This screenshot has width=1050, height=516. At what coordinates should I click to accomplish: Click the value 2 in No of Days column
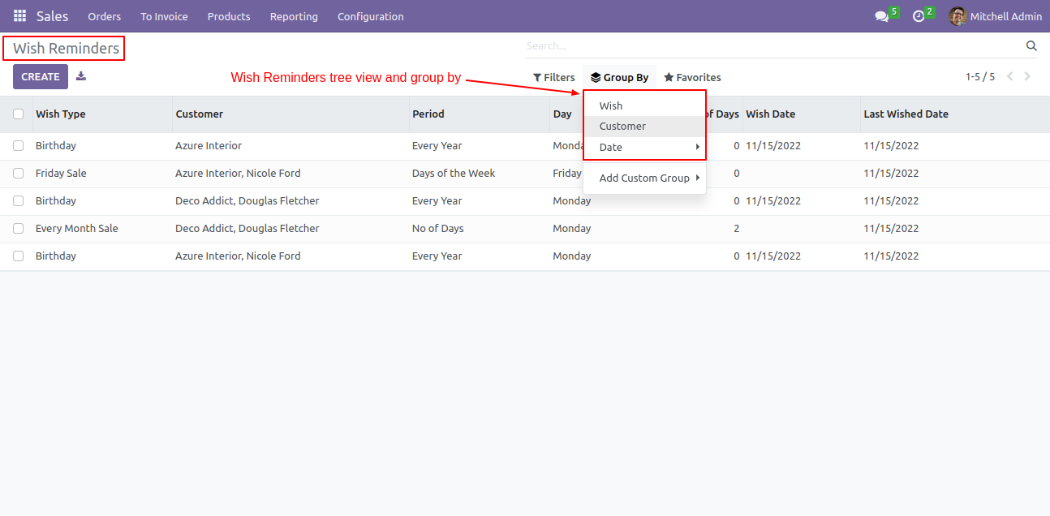(x=737, y=229)
